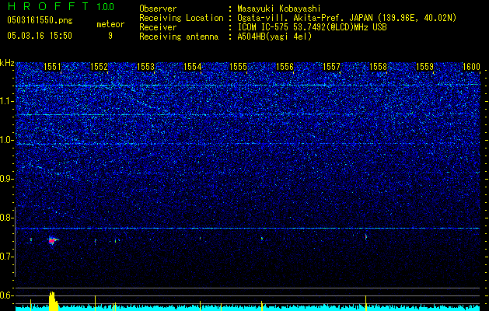The image size is (489, 311).
Task: Click the meteor echo just below 1558
Action: point(366,237)
